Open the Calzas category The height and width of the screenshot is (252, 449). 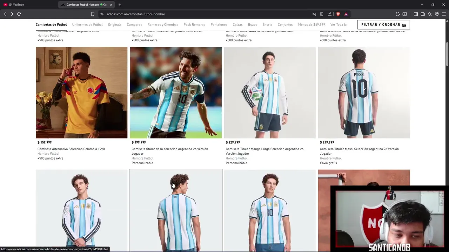pos(237,24)
